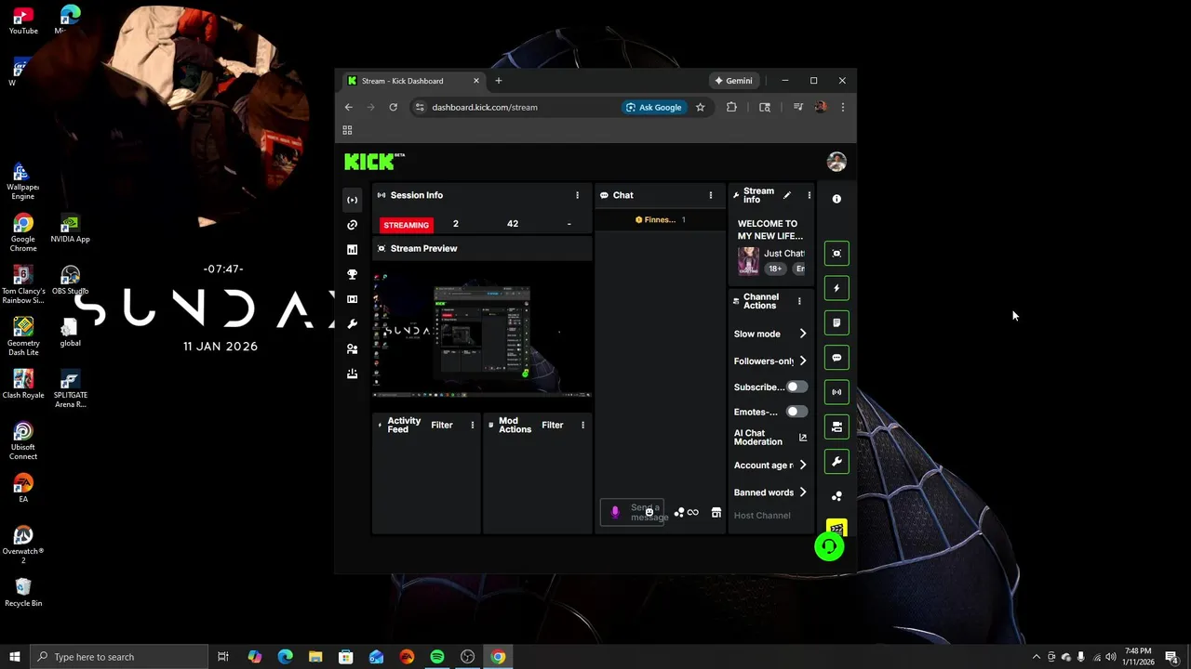The image size is (1191, 669).
Task: Click the yellow clapperboard icon on right rail
Action: click(836, 528)
